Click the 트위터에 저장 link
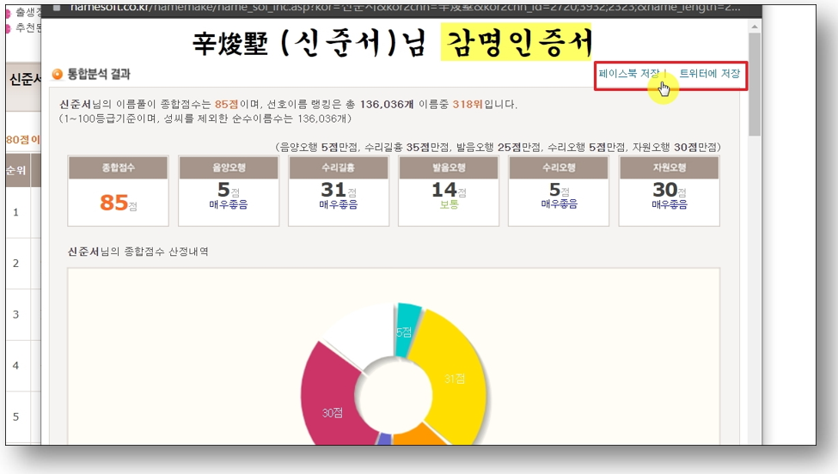Viewport: 838px width, 474px height. click(x=709, y=74)
